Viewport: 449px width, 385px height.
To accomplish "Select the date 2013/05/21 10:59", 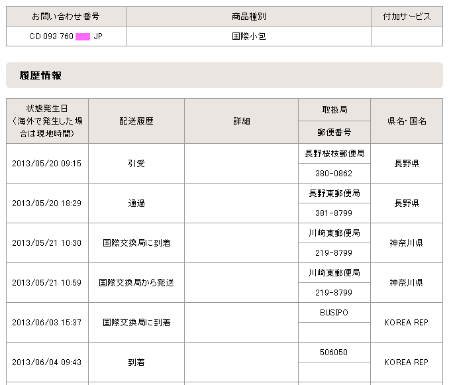I will pos(46,283).
